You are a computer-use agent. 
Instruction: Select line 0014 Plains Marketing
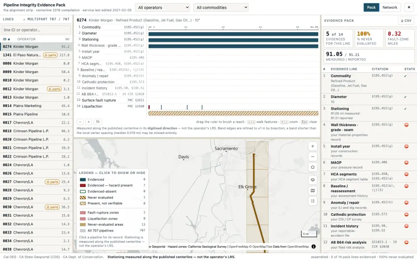tap(36, 106)
